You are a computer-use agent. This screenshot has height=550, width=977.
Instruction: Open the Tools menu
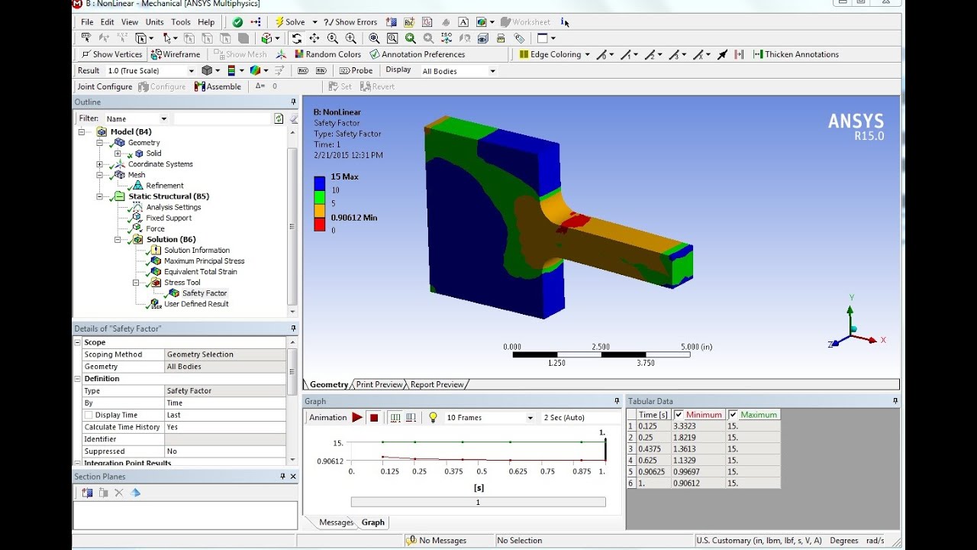181,22
